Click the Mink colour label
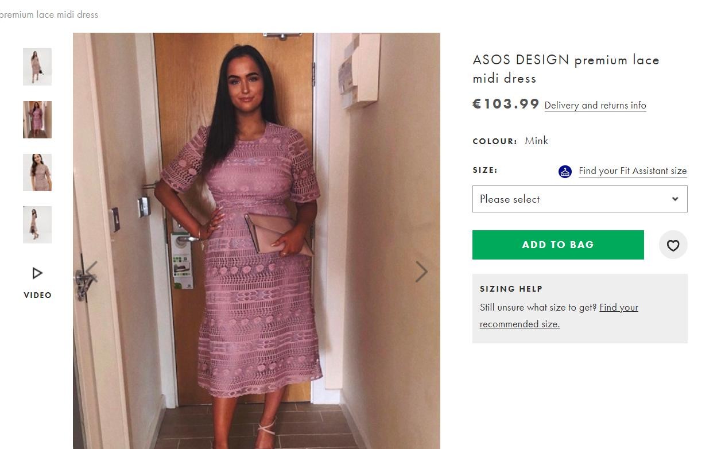This screenshot has height=449, width=725. tap(536, 141)
